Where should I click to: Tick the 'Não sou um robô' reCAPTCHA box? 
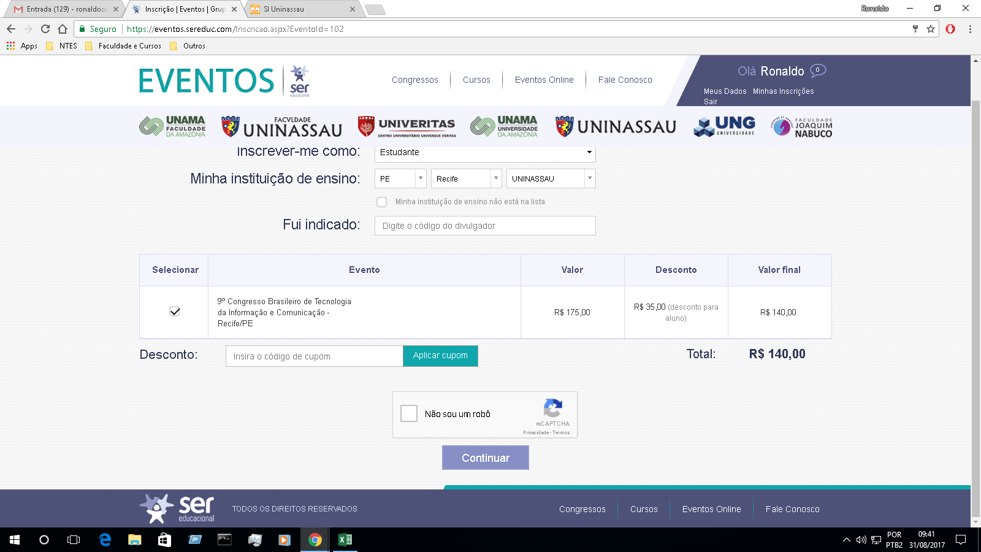(409, 414)
